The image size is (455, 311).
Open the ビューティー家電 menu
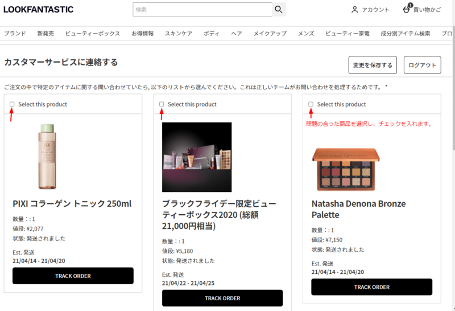(348, 34)
